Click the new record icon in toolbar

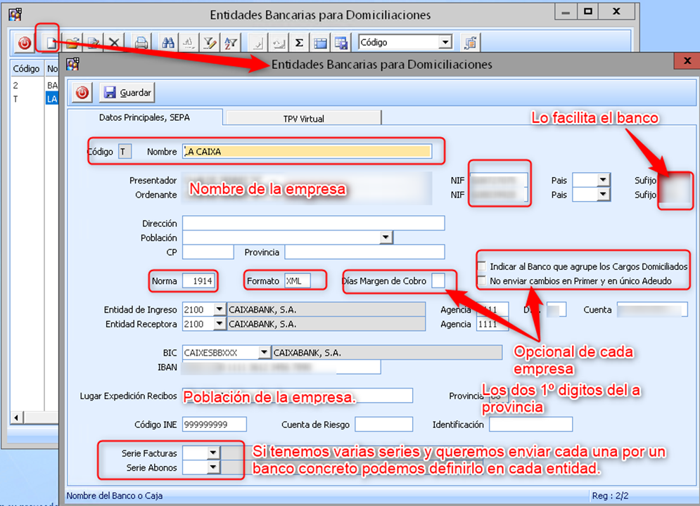click(x=49, y=43)
